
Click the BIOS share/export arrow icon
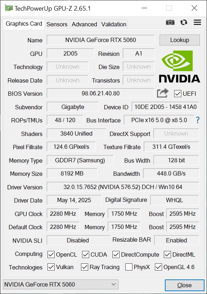163,93
